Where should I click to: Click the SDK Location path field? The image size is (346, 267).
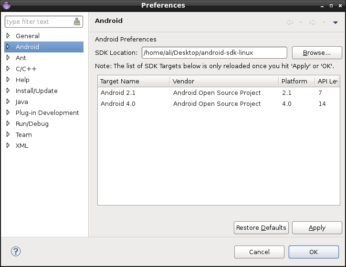click(214, 53)
